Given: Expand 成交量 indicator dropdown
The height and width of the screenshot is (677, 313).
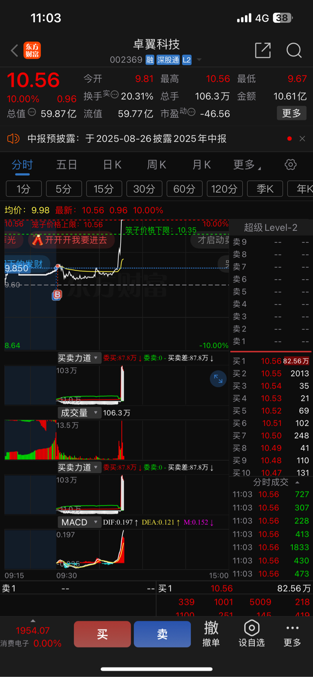Looking at the screenshot, I should click(x=79, y=413).
